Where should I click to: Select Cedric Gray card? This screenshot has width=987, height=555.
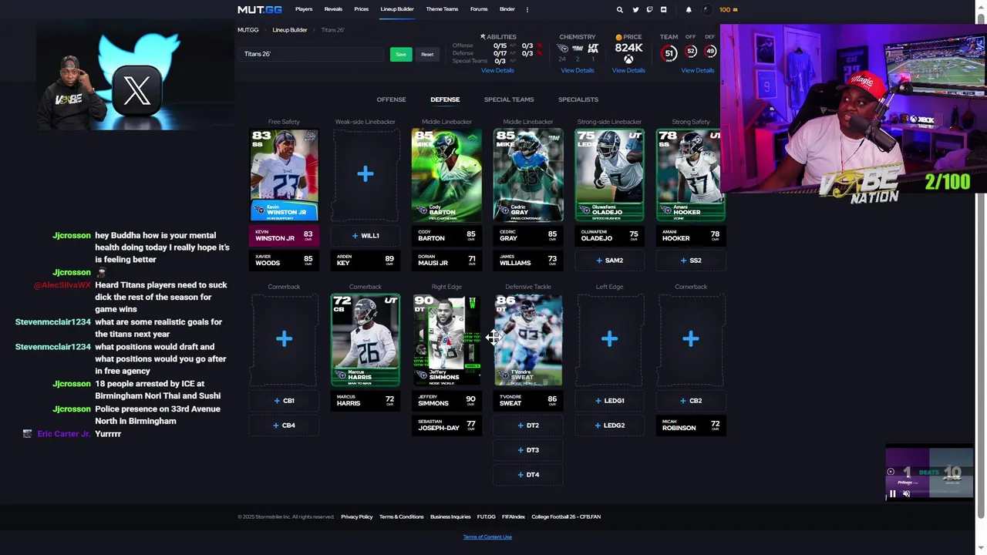click(528, 175)
